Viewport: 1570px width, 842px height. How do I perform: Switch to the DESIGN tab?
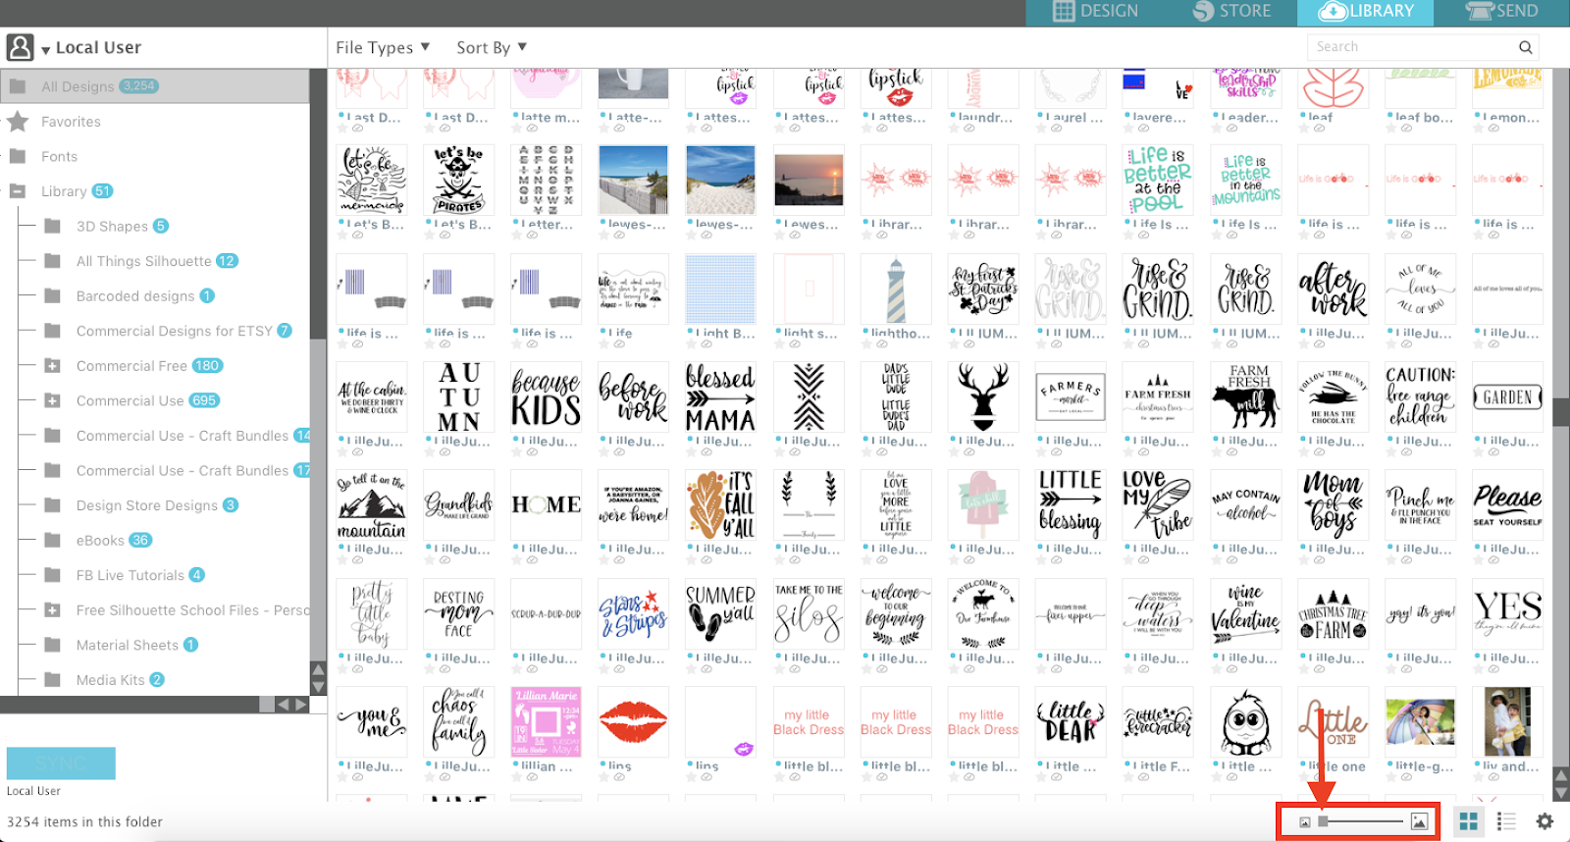click(x=1095, y=11)
